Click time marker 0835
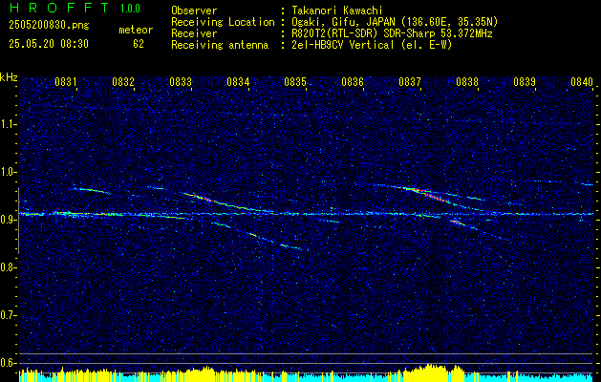The image size is (601, 382). [294, 82]
